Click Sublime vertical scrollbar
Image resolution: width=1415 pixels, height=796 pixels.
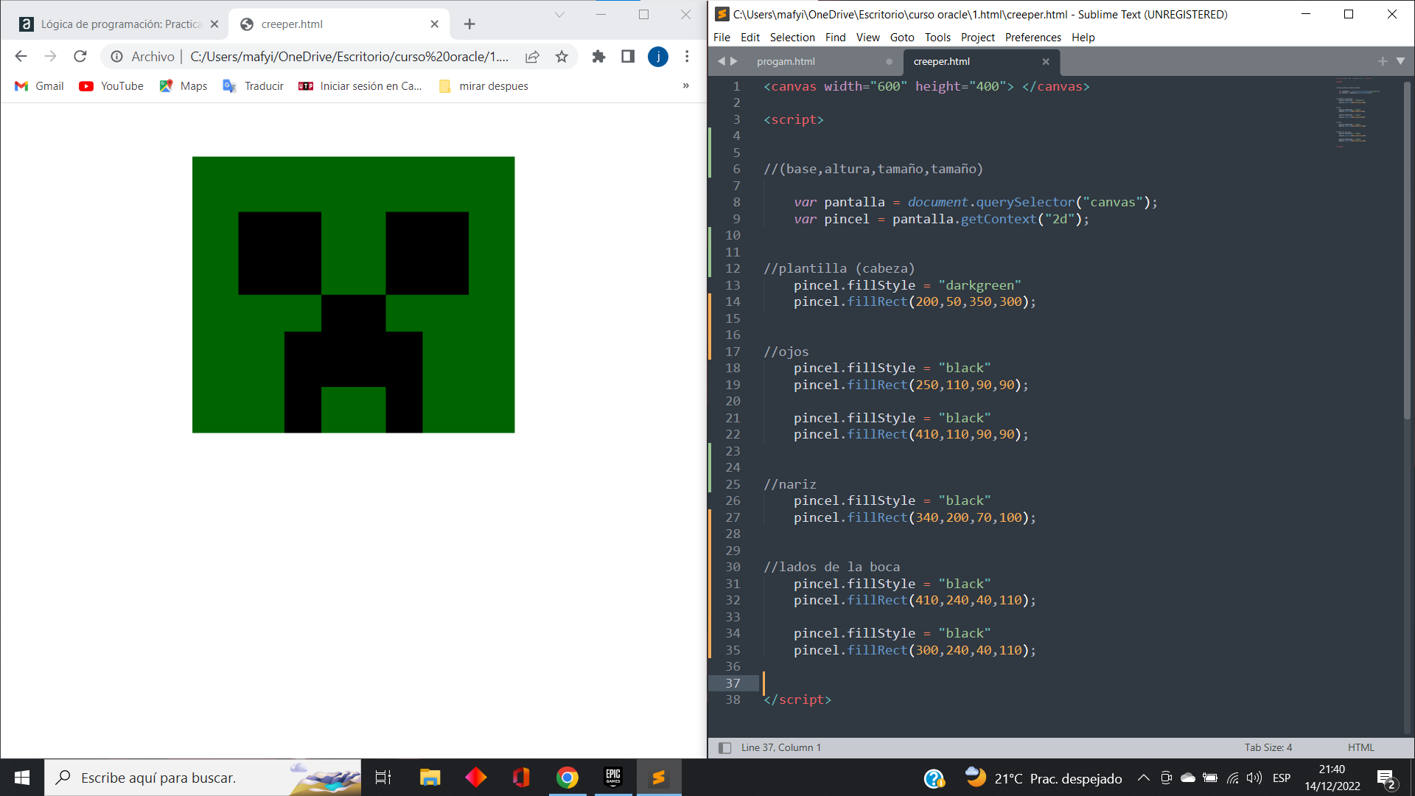click(1407, 251)
